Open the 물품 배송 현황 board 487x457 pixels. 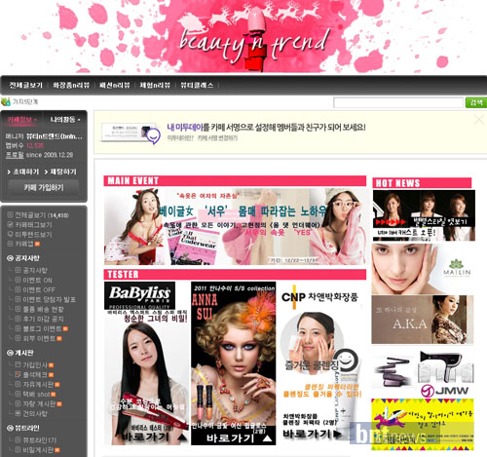pos(43,309)
